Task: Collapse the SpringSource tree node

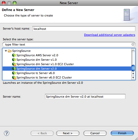Action: click(6, 51)
